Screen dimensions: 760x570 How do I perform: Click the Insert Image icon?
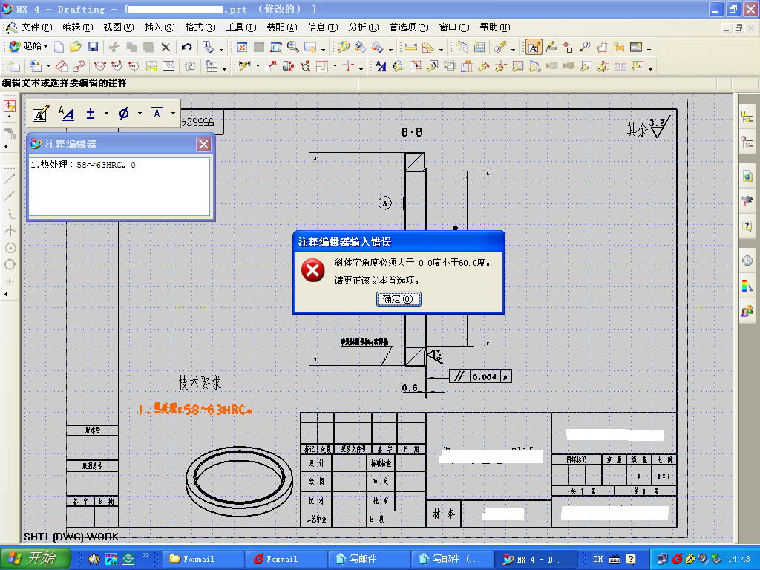[636, 47]
